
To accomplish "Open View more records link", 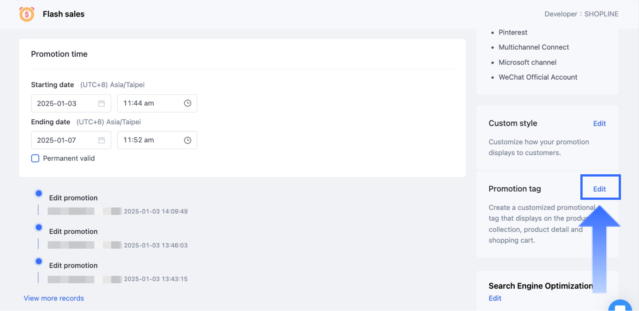I will pos(54,298).
